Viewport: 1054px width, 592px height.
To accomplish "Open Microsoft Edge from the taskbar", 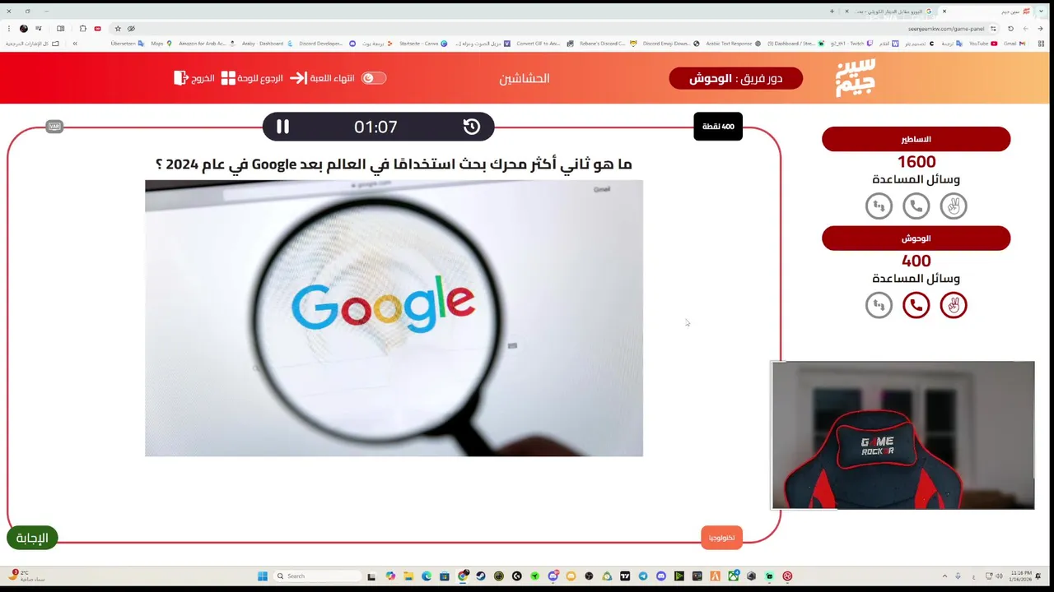I will pyautogui.click(x=427, y=576).
